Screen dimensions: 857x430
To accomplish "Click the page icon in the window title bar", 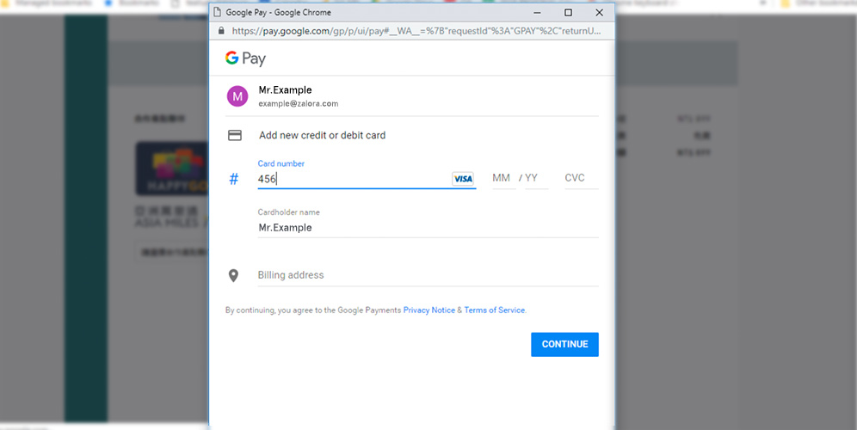I will coord(217,12).
